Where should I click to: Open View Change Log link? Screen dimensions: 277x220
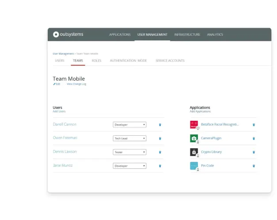click(76, 84)
